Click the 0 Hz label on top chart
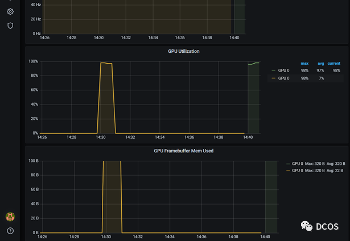The image size is (350, 241). click(x=36, y=34)
